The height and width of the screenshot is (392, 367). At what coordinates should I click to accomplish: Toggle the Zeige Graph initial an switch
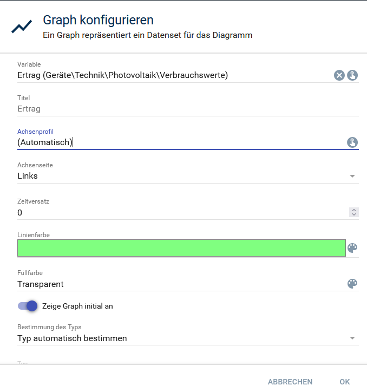point(28,306)
